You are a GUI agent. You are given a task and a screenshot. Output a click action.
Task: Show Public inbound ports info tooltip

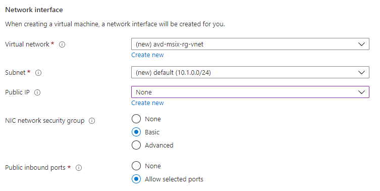[x=79, y=168]
